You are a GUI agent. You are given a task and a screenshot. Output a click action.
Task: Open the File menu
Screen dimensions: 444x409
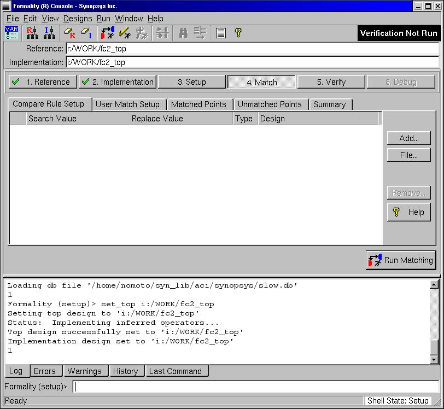coord(13,19)
